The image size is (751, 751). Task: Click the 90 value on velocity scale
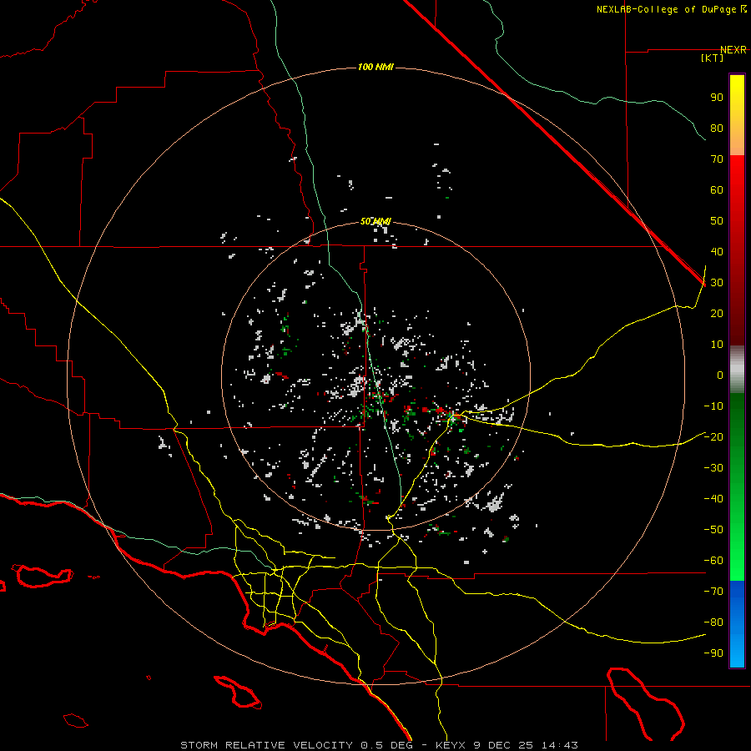717,98
